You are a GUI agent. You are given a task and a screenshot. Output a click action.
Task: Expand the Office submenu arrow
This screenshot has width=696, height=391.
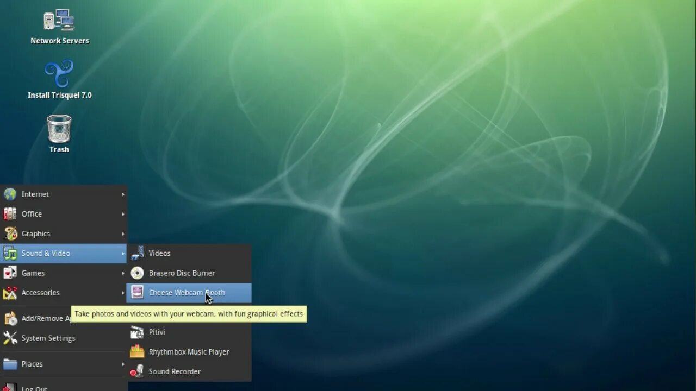pyautogui.click(x=123, y=214)
